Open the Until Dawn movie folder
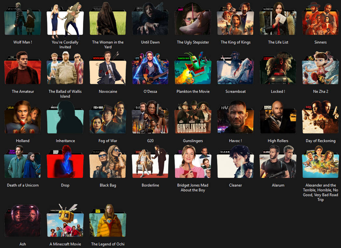341x248 pixels. coord(150,19)
